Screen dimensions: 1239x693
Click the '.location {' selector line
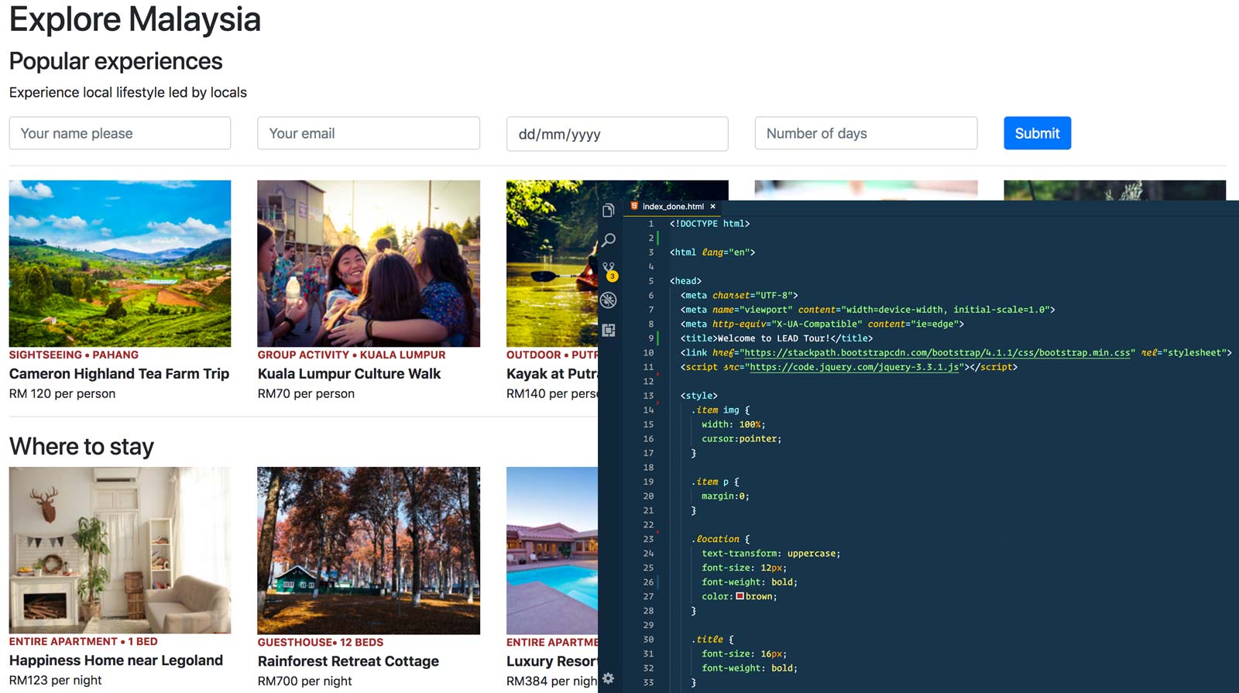[720, 539]
